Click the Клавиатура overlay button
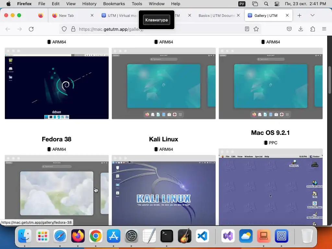This screenshot has height=249, width=332. point(157,20)
